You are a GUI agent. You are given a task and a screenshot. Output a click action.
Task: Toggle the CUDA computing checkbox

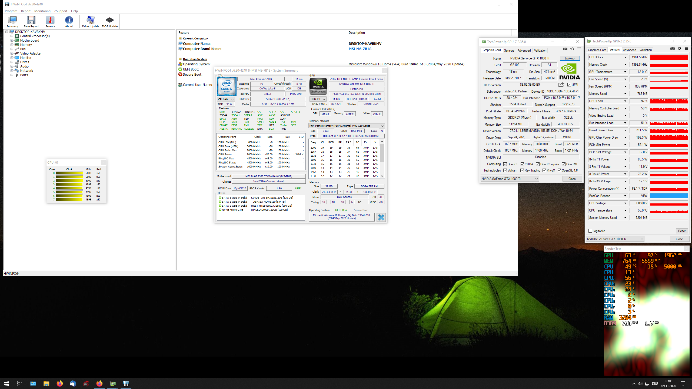click(x=522, y=164)
